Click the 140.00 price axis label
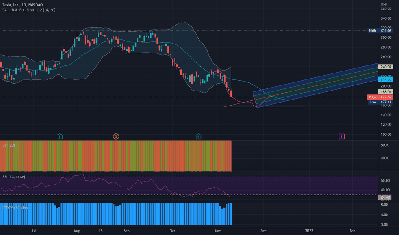Viewport: 399px width, 235px height. point(386,115)
